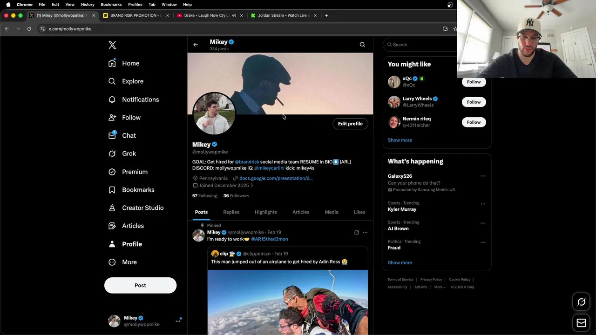Follow Nermin rifeq

474,122
